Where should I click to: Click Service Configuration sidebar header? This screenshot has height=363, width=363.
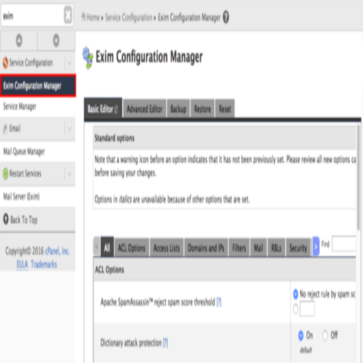38,62
